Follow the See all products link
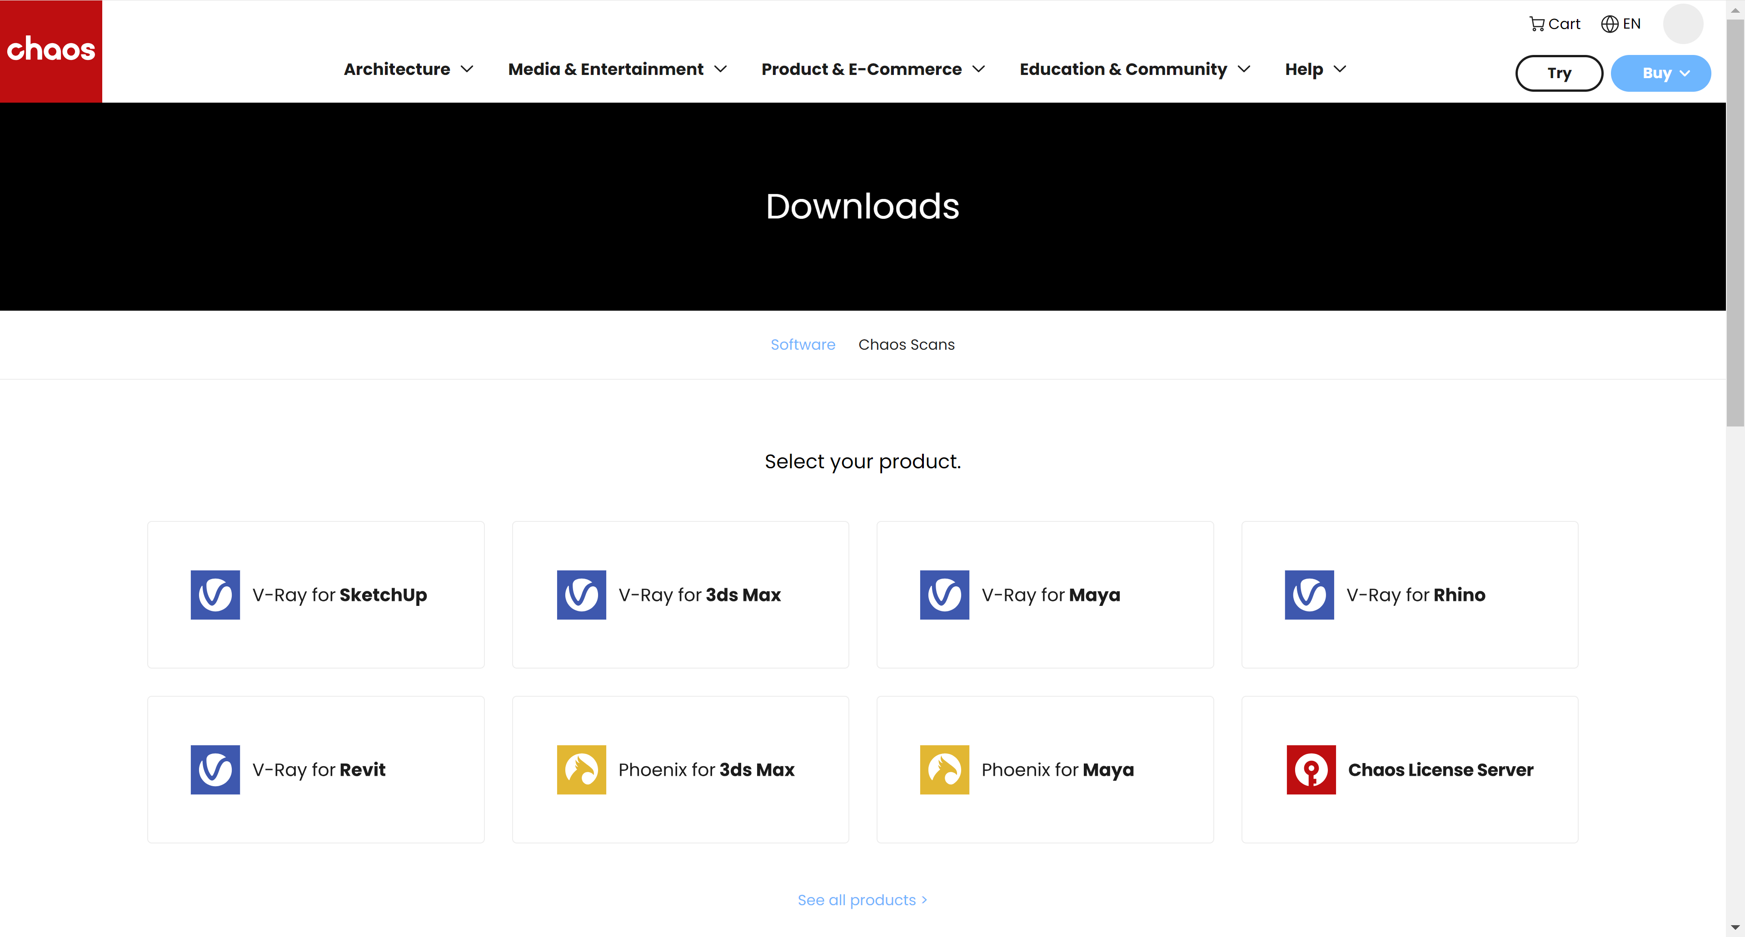The image size is (1745, 937). pos(863,900)
